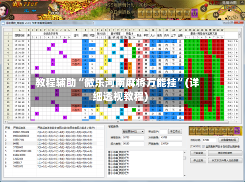Select the 大小 column header cell

pos(153,35)
